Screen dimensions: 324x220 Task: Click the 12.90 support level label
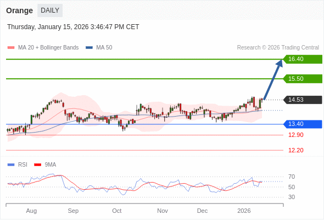(296, 135)
